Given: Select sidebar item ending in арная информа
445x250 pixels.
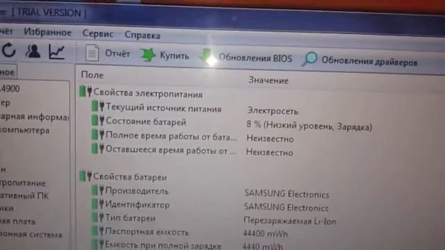Looking at the screenshot, I should tap(34, 117).
